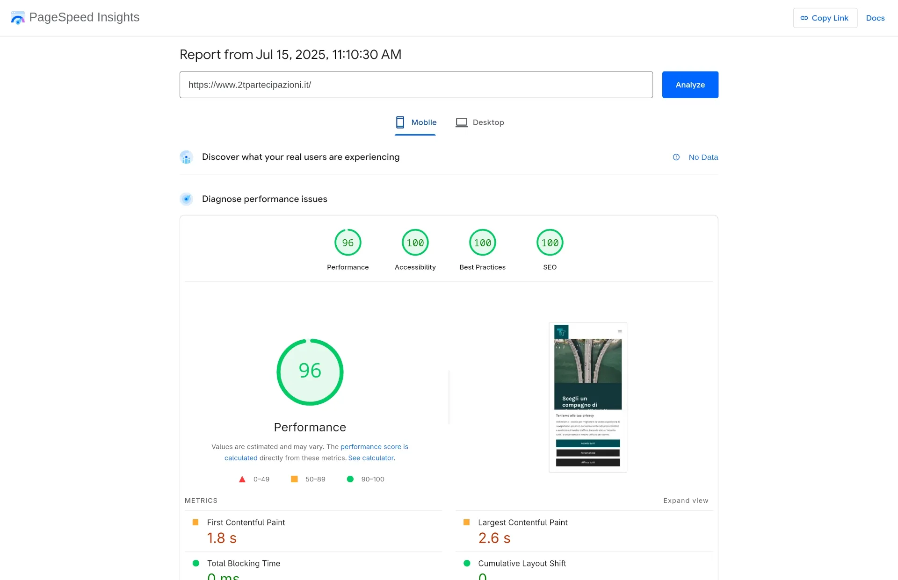The height and width of the screenshot is (580, 898).
Task: Select the SEO 100 score gauge
Action: click(x=550, y=243)
